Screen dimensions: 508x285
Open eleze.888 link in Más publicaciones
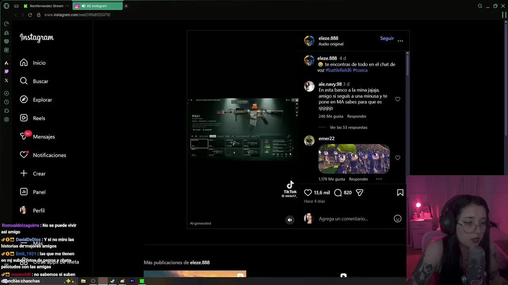pos(200,262)
